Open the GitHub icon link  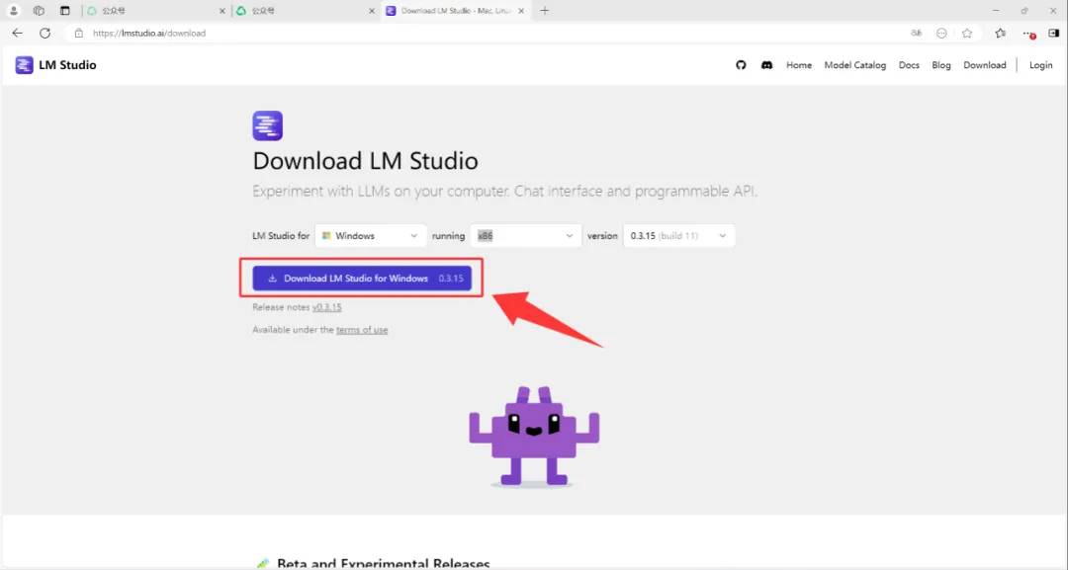[741, 65]
